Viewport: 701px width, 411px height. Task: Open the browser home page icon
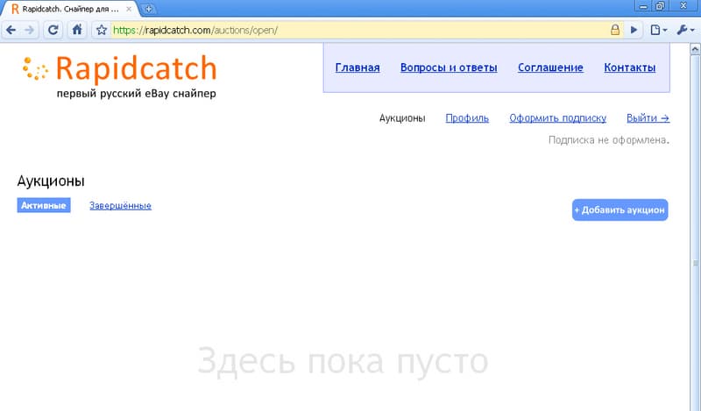click(77, 30)
